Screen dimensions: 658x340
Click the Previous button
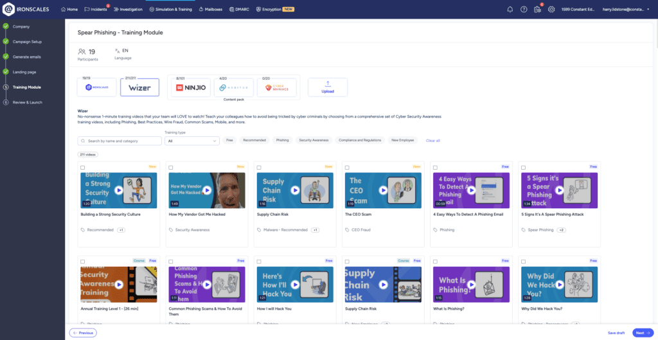pos(83,333)
